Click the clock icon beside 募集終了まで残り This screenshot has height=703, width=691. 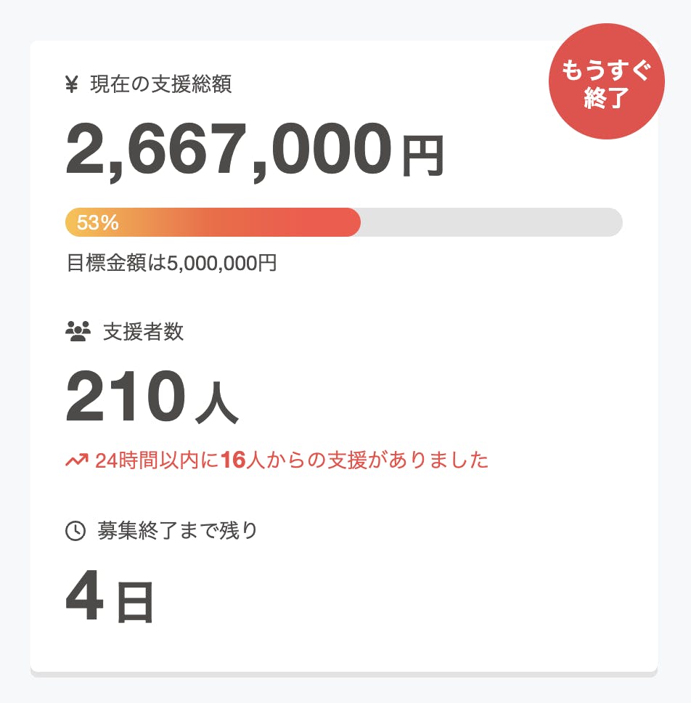tap(75, 531)
